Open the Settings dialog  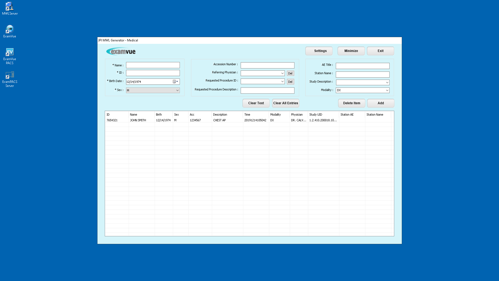319,51
